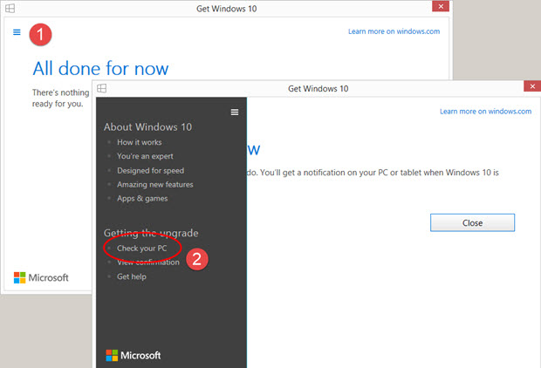
Task: Select You're an expert menu entry
Action: [145, 156]
